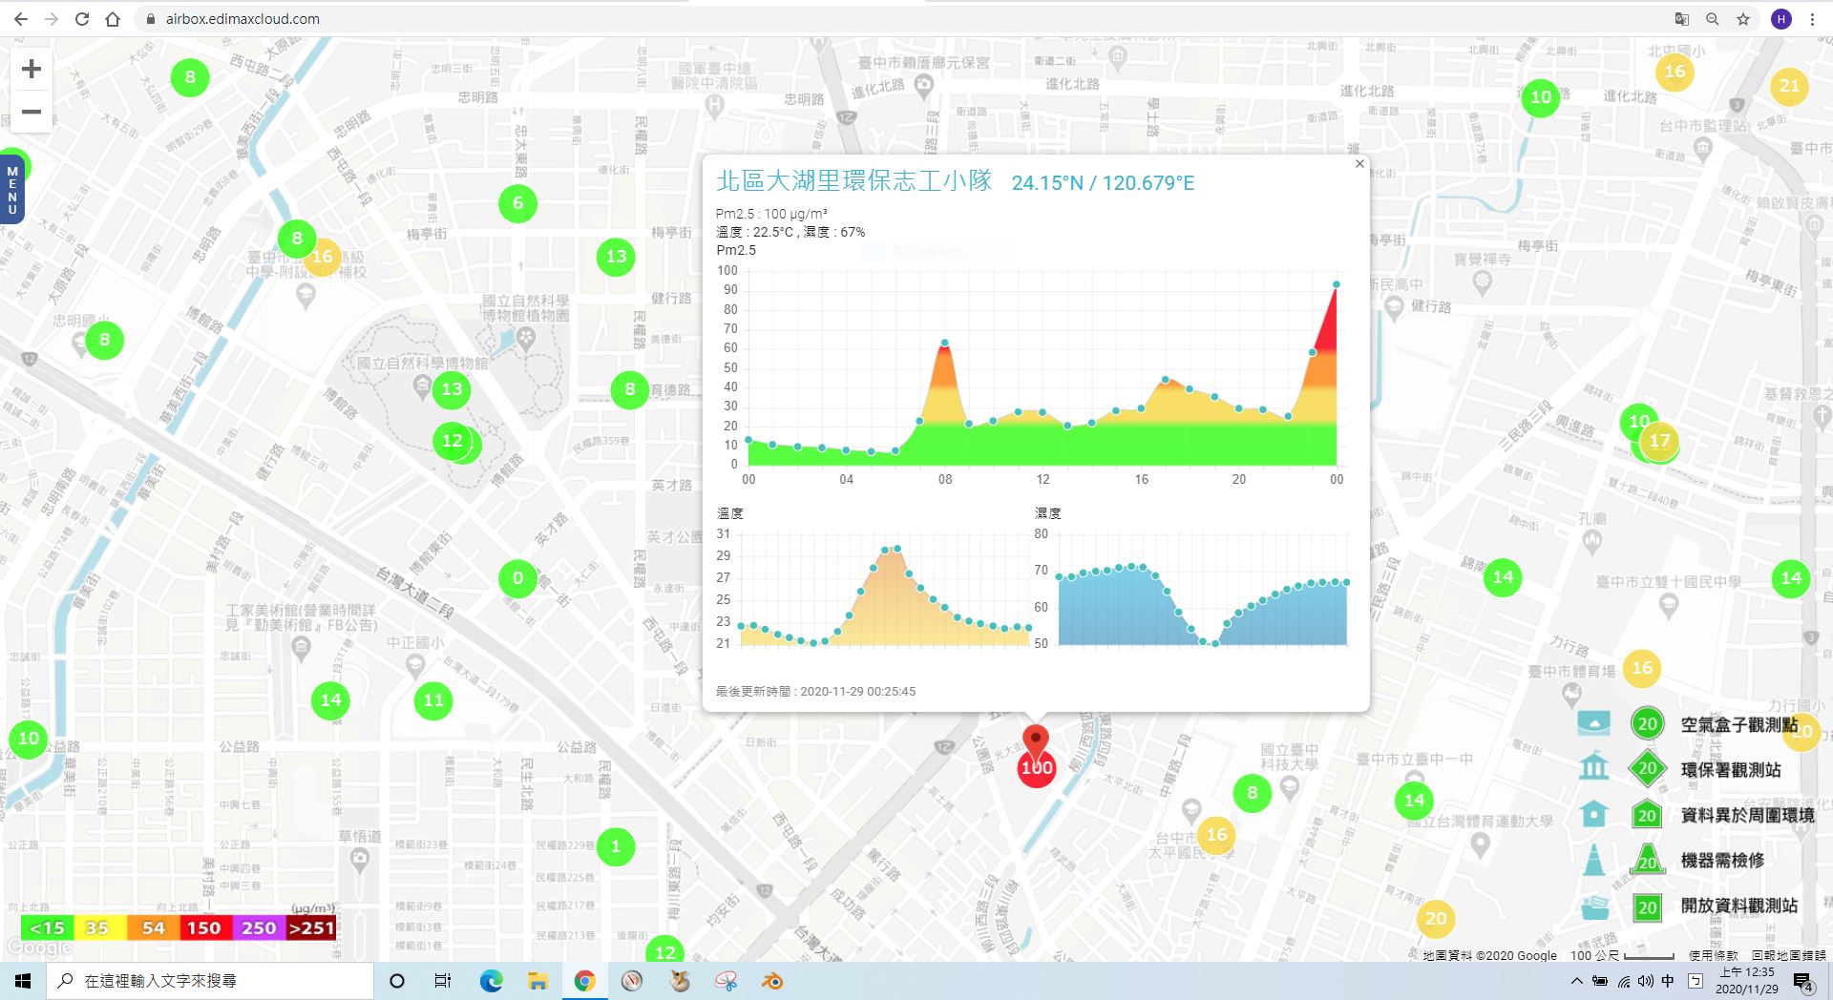Viewport: 1833px width, 1000px height.
Task: Select the green 6 station marker
Action: tap(517, 202)
